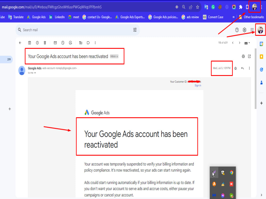
Task: Toggle search filter options in search bar
Action: point(135,30)
